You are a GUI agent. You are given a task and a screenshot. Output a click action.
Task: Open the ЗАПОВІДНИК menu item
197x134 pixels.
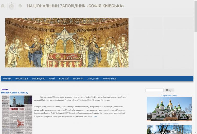coord(38,79)
